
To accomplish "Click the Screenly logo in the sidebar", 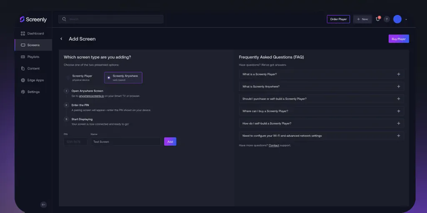I will (33, 19).
